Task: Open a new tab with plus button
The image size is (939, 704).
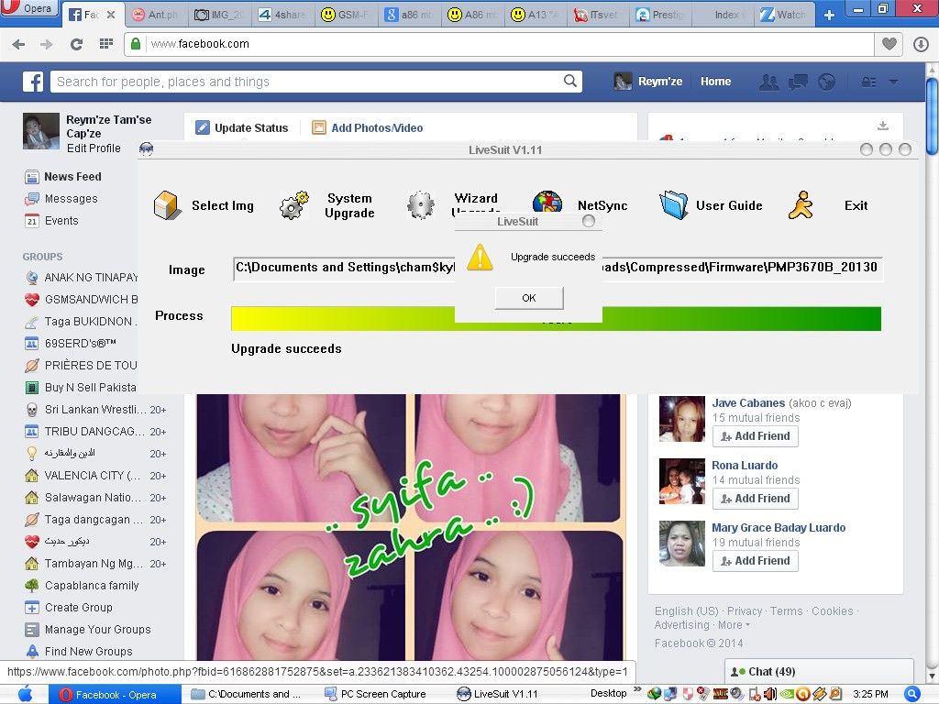Action: pyautogui.click(x=829, y=15)
